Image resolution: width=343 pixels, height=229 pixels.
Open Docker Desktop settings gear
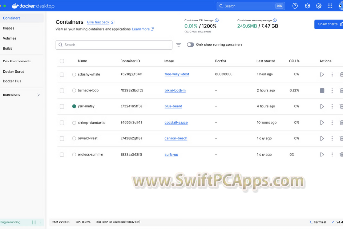tap(319, 6)
